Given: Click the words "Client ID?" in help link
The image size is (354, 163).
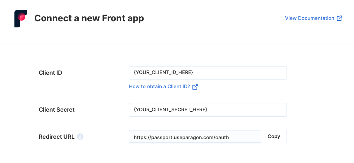Looking at the screenshot, I should pos(179,87).
